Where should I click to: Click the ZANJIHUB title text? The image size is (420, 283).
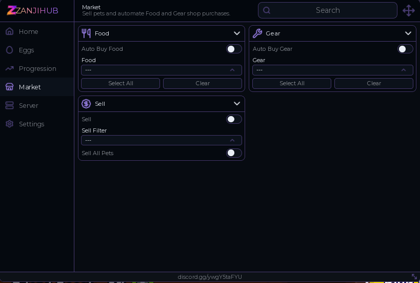[37, 10]
